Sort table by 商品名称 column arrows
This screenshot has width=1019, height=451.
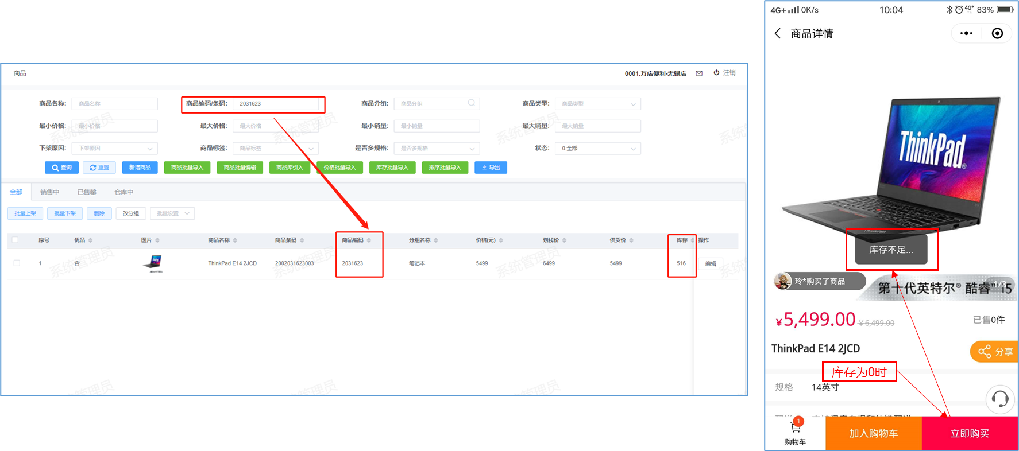click(x=235, y=240)
